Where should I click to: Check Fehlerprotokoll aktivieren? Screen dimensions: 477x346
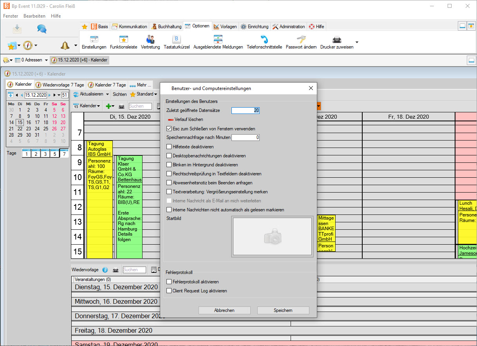(169, 282)
